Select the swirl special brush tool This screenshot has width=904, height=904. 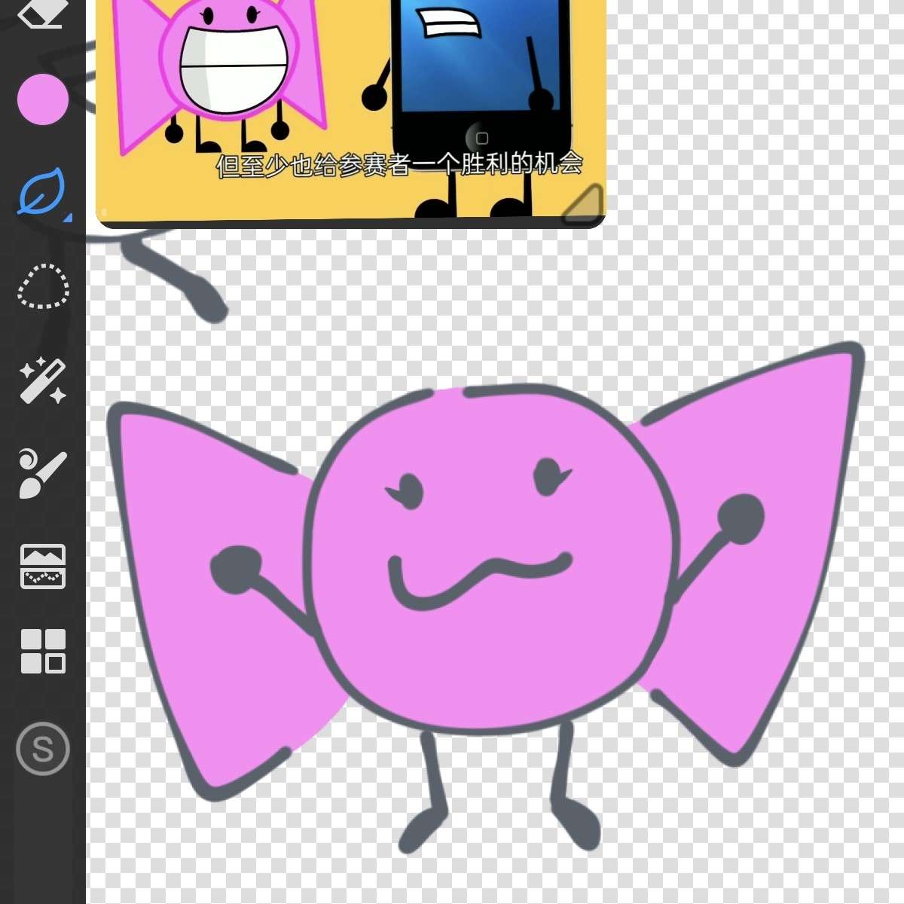42,473
